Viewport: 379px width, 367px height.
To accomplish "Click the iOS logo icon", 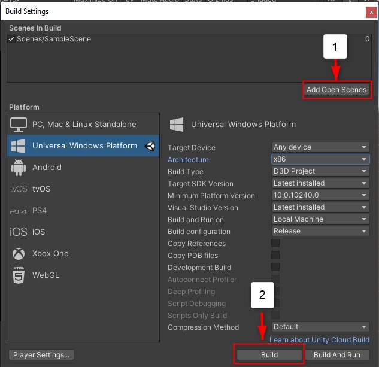I will click(19, 232).
